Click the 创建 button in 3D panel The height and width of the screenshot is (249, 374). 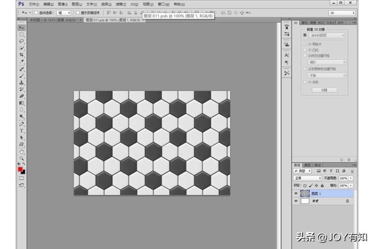tap(324, 90)
